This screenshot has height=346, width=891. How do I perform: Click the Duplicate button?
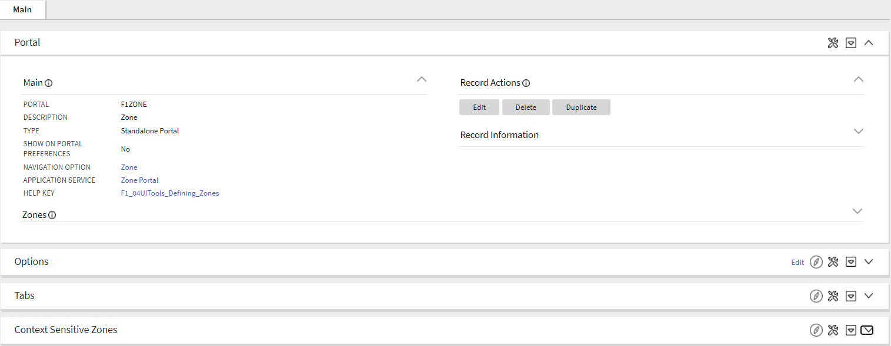(581, 107)
